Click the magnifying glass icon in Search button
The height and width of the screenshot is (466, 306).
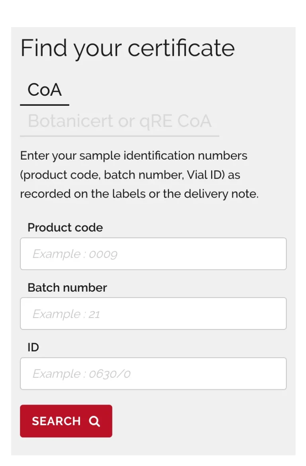[94, 421]
